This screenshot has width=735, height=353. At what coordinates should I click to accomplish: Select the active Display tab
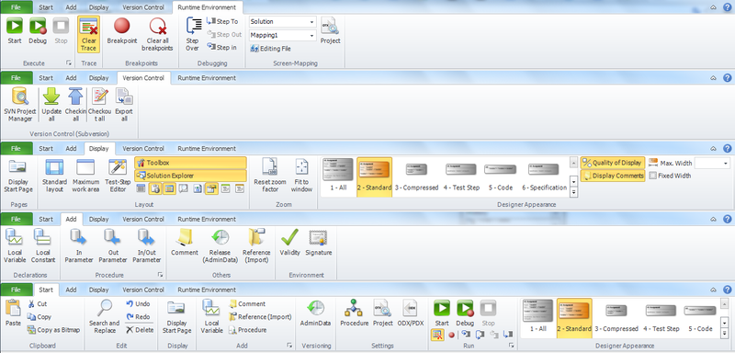tap(98, 148)
